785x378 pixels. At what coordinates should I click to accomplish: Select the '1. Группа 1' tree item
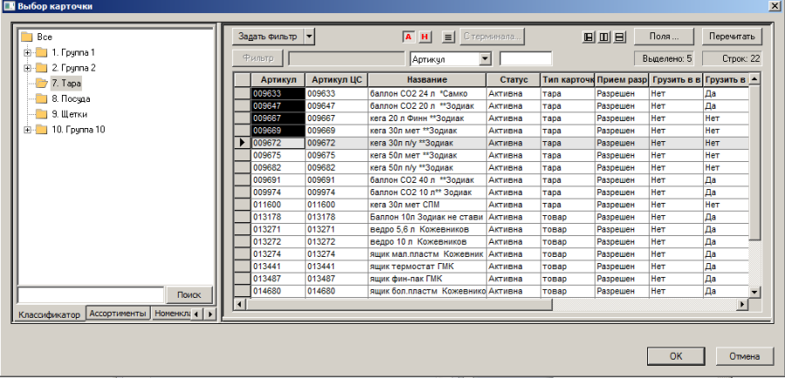click(x=73, y=52)
